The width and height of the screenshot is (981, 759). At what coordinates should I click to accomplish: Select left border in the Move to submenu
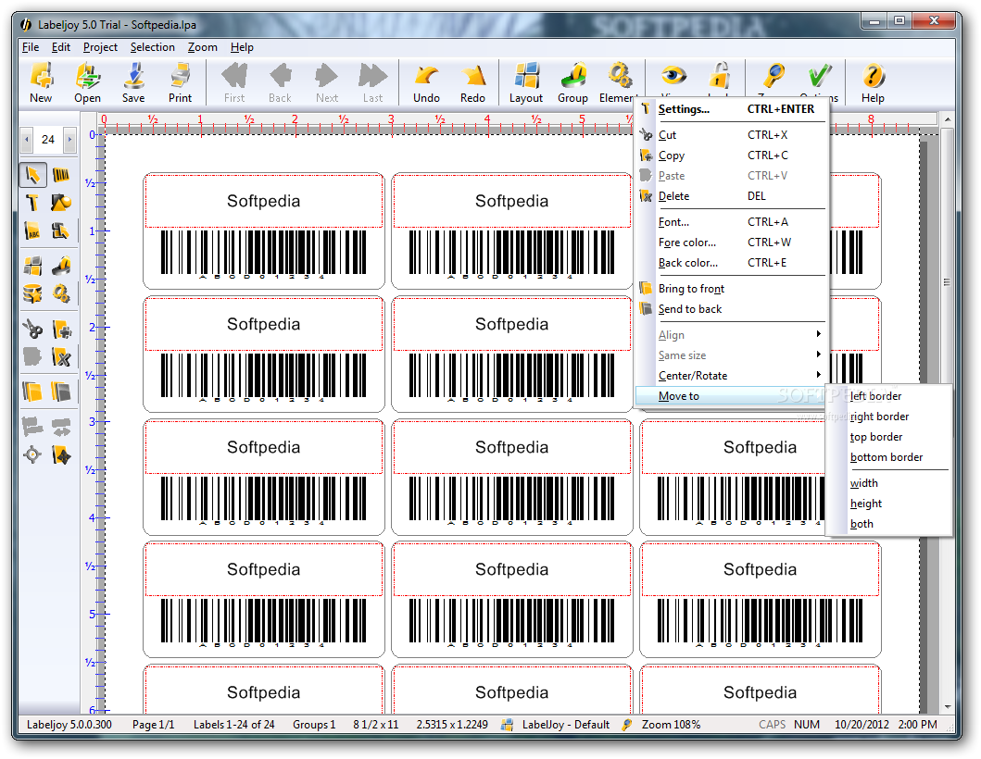pyautogui.click(x=888, y=396)
